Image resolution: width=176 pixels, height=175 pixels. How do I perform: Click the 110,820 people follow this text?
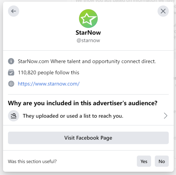click(x=48, y=73)
